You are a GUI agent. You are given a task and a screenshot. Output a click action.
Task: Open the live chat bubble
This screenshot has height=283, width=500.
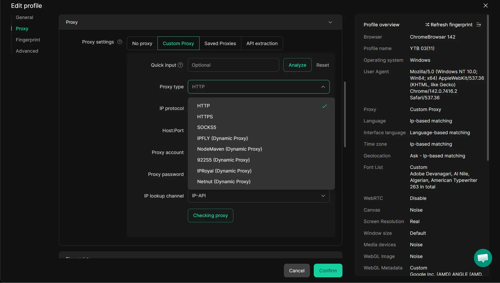[483, 258]
